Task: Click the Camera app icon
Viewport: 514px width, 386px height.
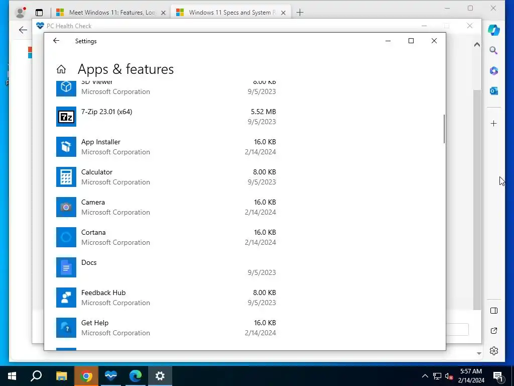Action: [66, 207]
